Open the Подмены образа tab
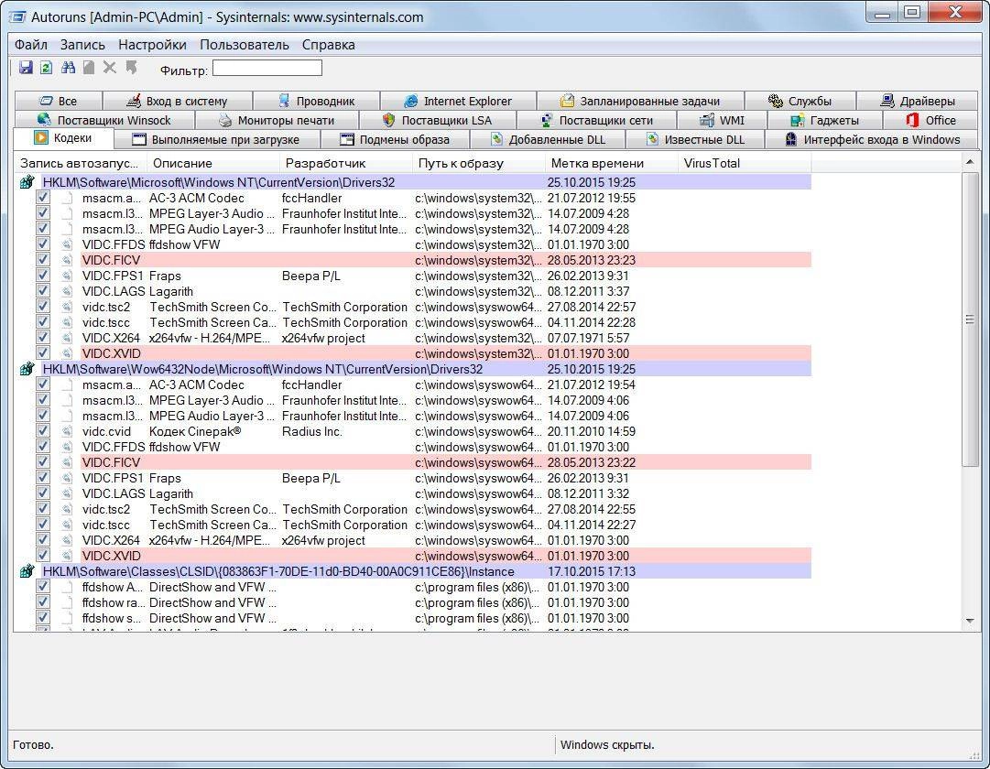 396,139
